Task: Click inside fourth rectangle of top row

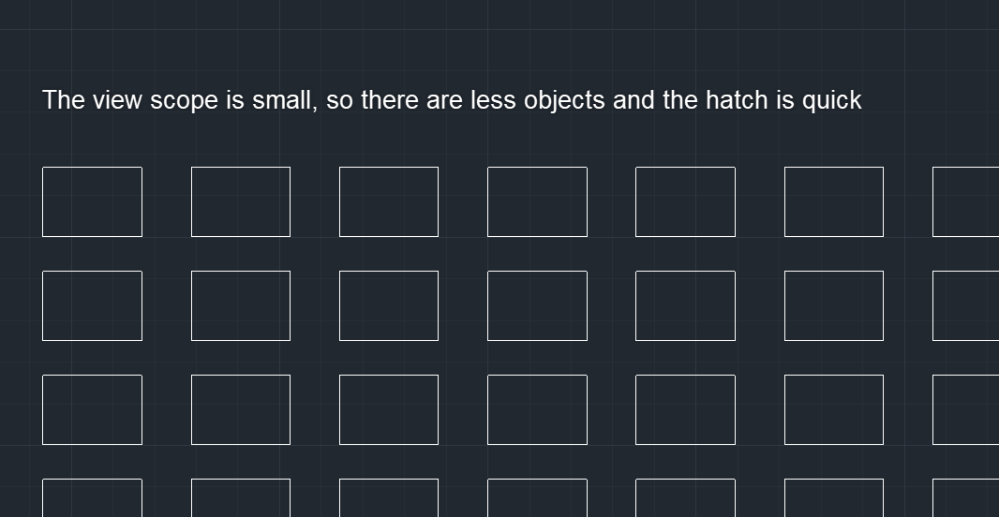Action: coord(537,201)
